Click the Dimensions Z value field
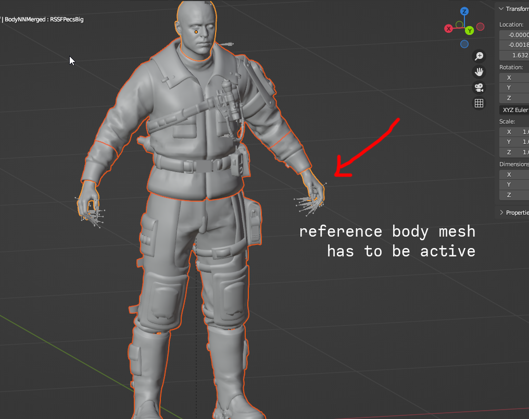 click(x=514, y=195)
